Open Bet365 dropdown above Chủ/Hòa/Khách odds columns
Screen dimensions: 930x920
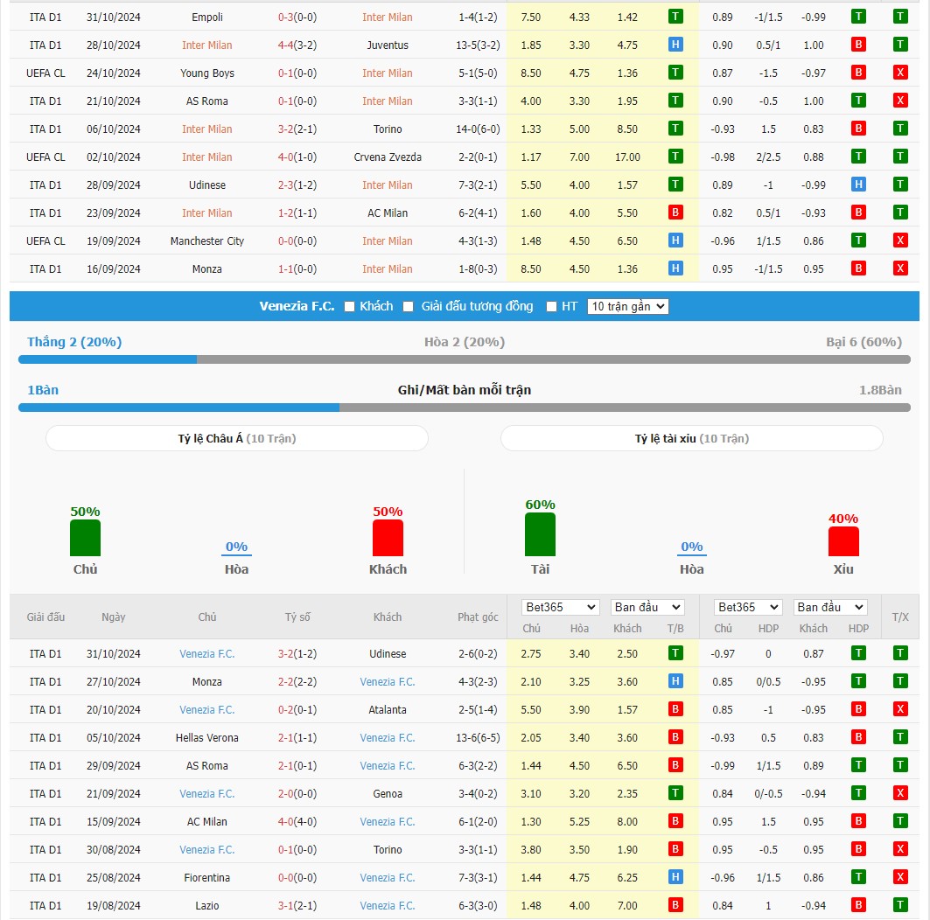point(561,607)
